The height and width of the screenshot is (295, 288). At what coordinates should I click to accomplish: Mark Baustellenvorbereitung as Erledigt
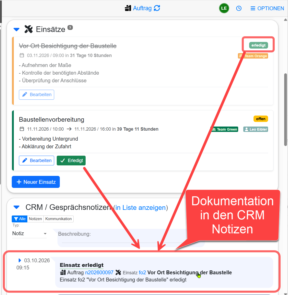71,161
